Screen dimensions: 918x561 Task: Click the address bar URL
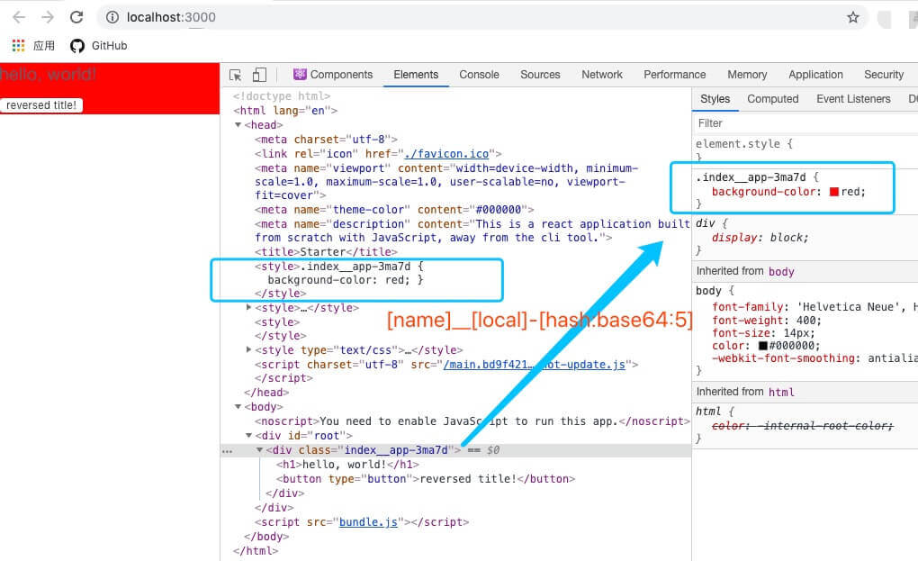171,18
